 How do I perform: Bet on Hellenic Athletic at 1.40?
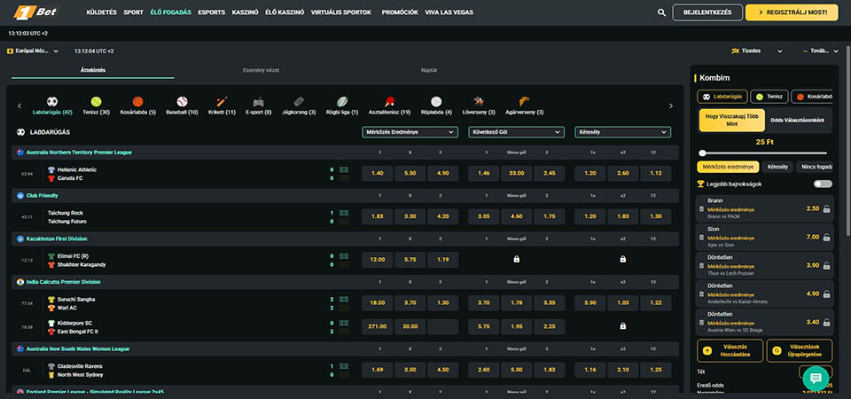pos(378,174)
